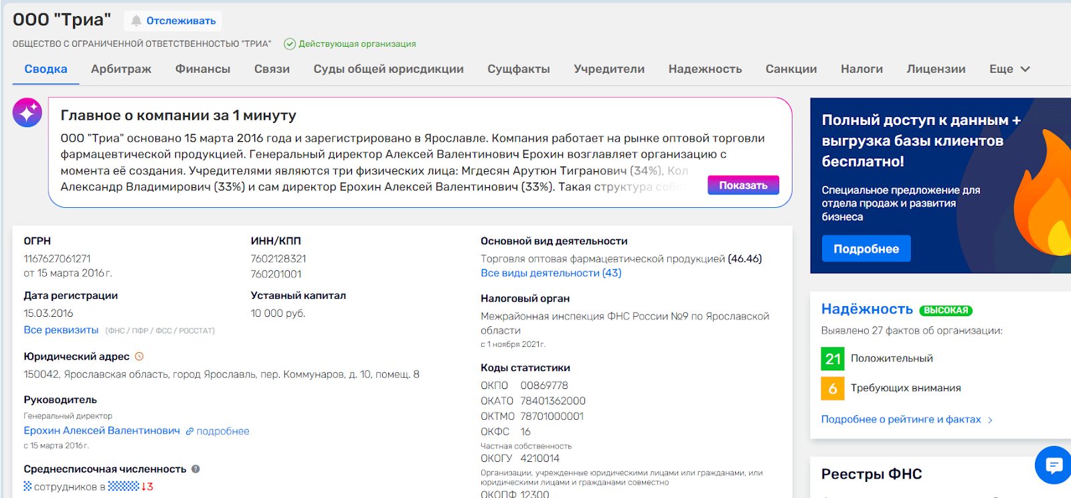Click the Уставный капитал value 10 000 руб.
This screenshot has height=498, width=1071.
(278, 313)
